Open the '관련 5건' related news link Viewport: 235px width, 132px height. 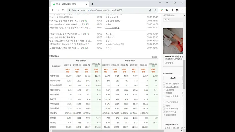85,24
